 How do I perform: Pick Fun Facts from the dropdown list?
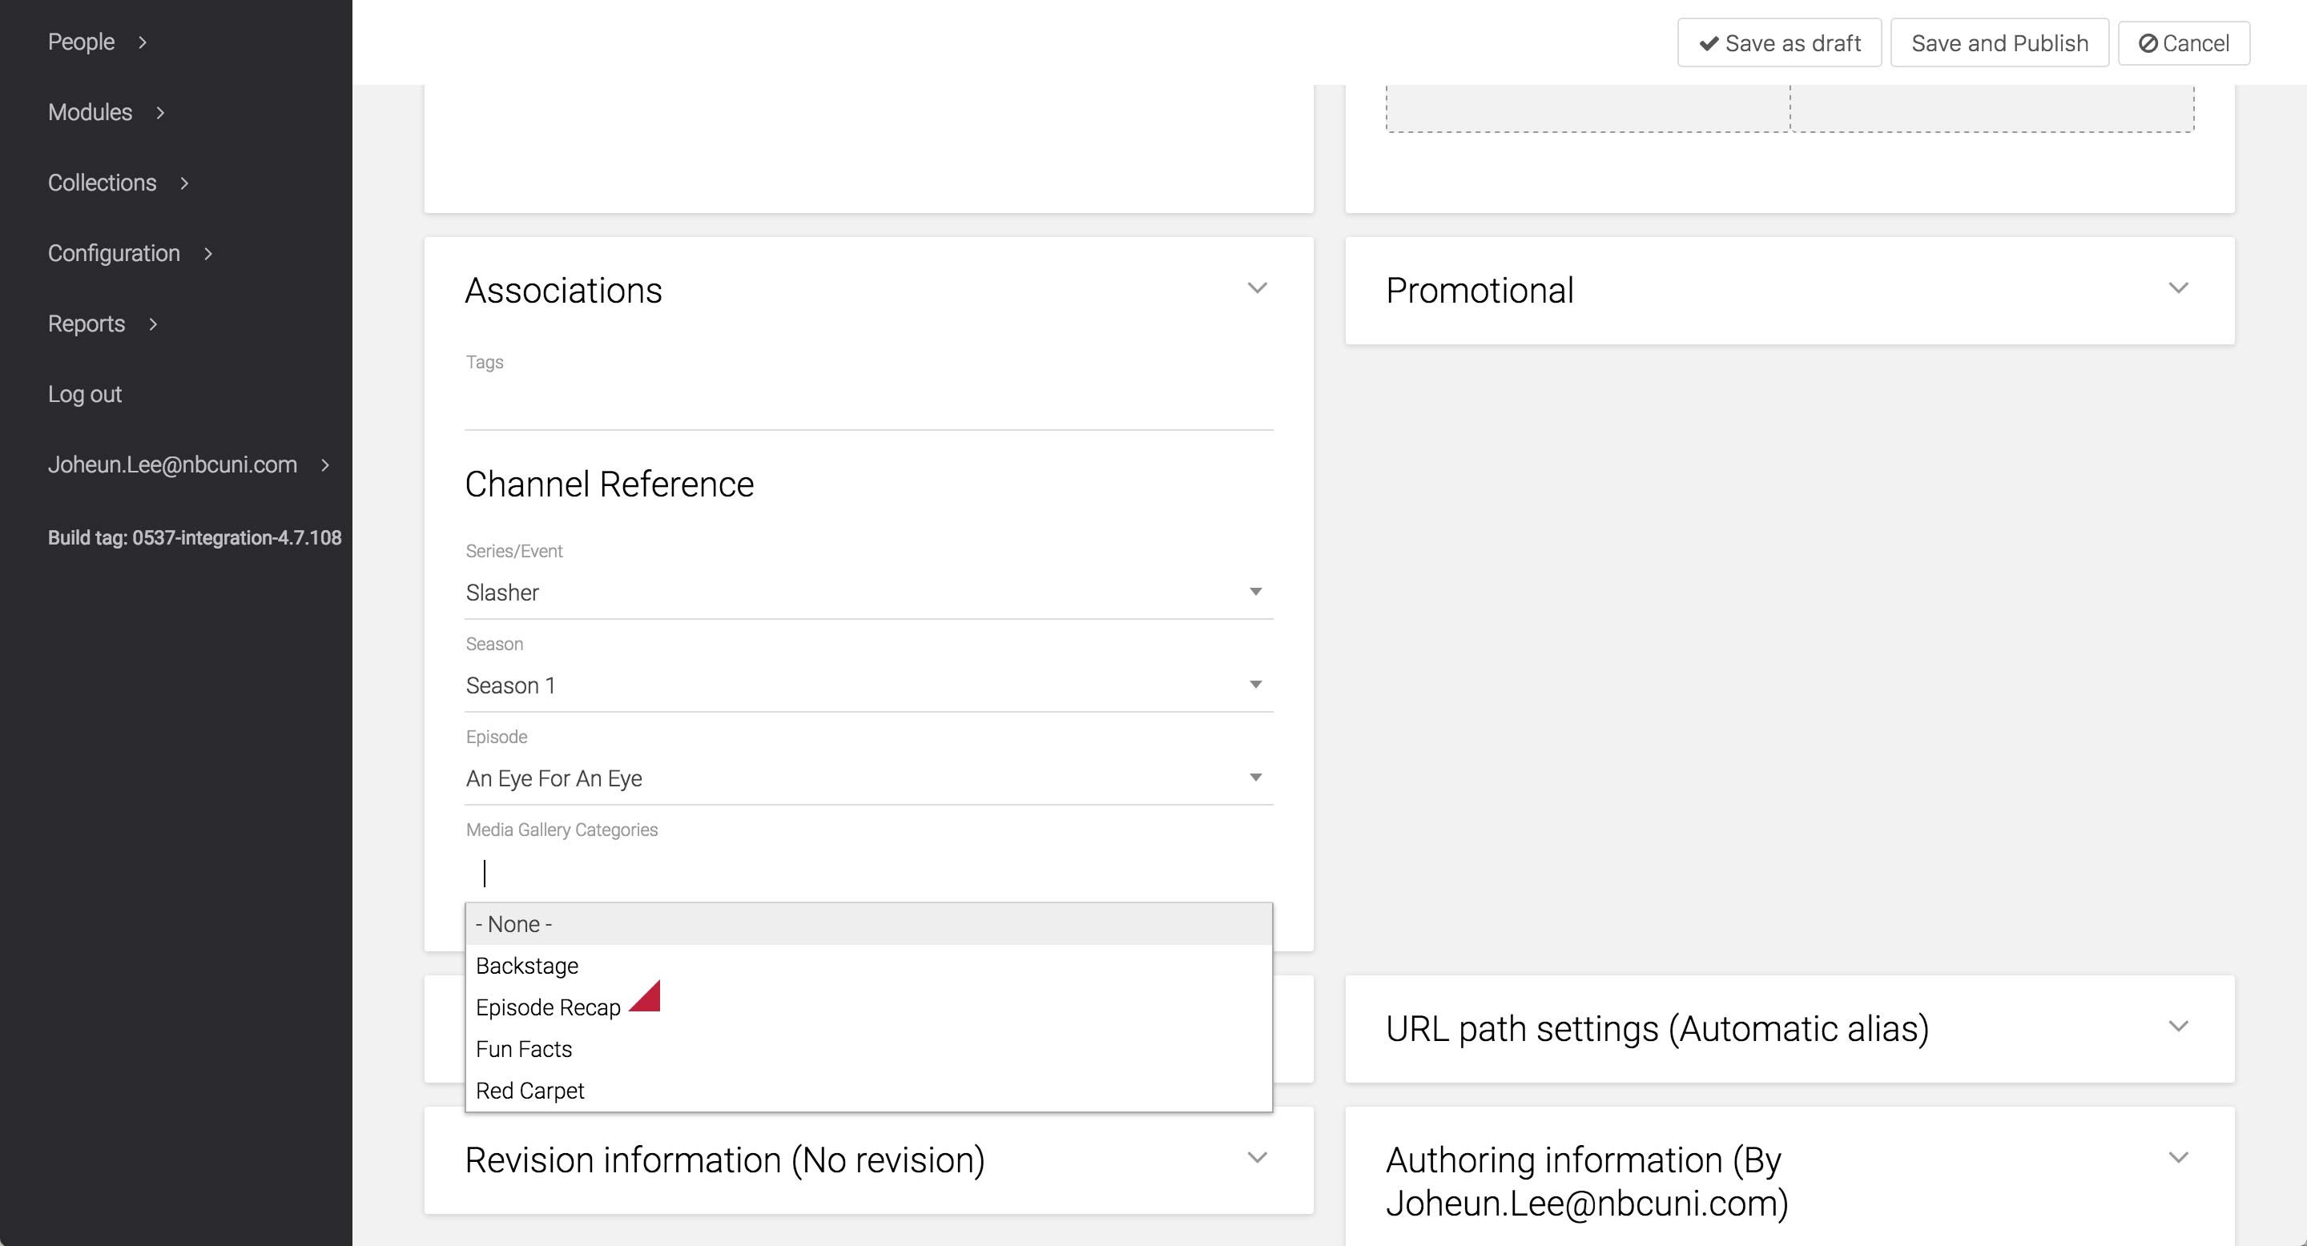coord(524,1049)
